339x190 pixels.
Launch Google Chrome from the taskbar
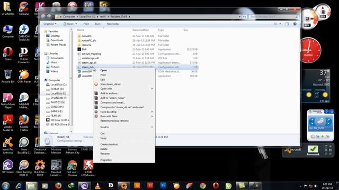[202, 186]
